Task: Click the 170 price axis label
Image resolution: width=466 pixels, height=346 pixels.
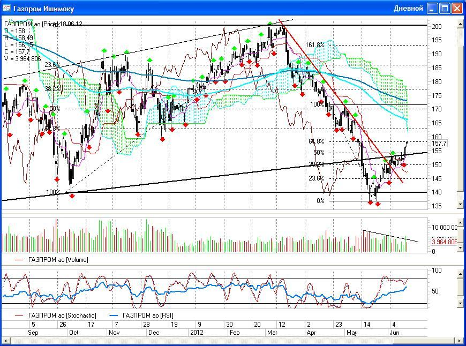Action: click(437, 109)
